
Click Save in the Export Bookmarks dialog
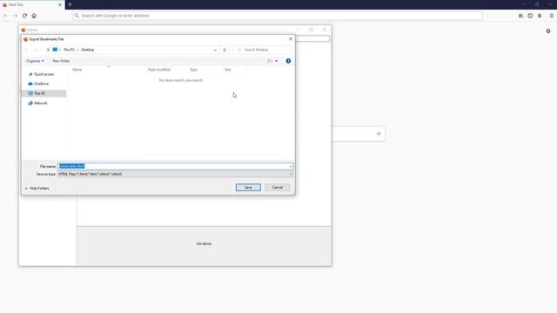248,188
